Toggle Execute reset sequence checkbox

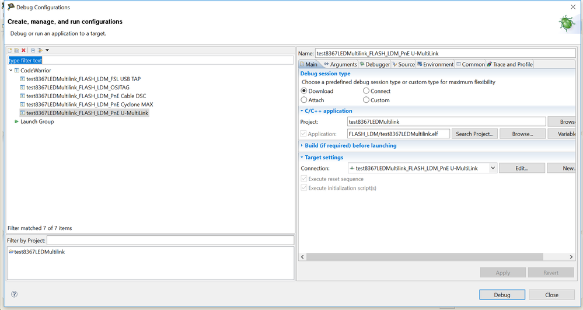click(304, 179)
